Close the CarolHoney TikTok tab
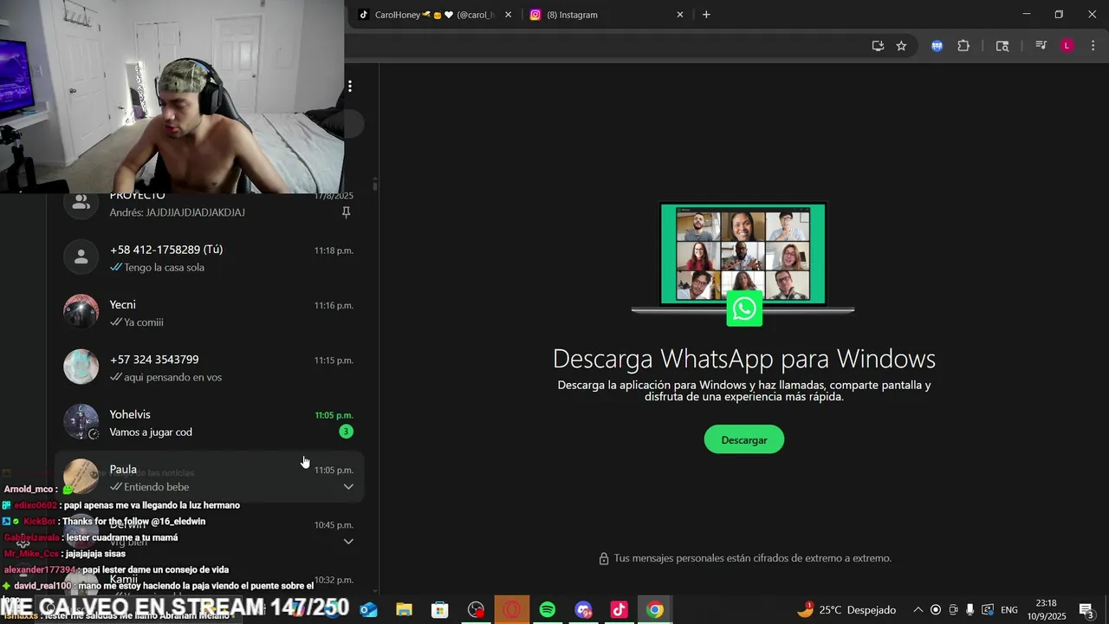Screen dimensions: 1109x624 tap(508, 15)
